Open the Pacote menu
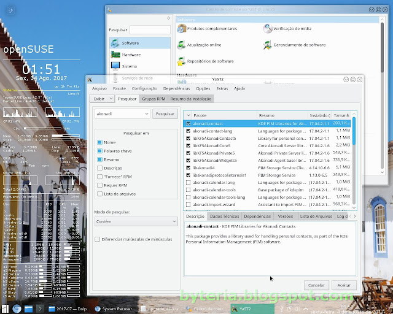The width and height of the screenshot is (393, 314). click(119, 88)
